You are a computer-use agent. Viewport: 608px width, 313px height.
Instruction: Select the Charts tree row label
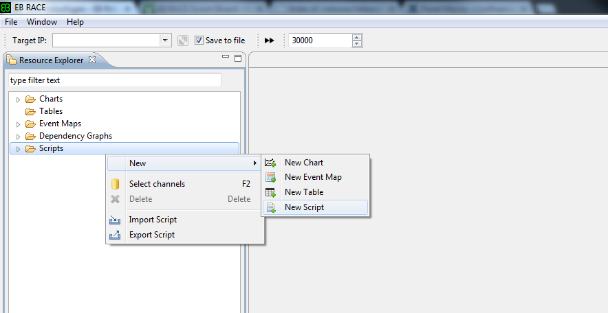51,99
